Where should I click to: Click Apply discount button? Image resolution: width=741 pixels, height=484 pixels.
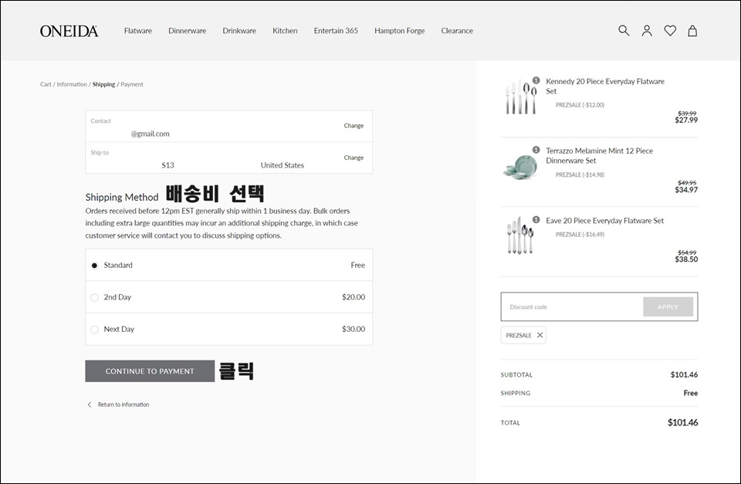click(x=668, y=306)
